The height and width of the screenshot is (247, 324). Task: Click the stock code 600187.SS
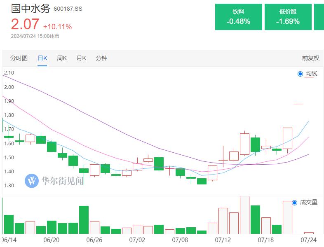68,9
